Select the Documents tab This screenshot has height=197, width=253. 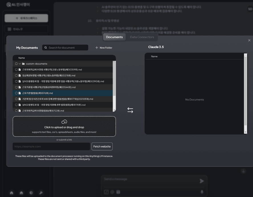[x=114, y=37]
